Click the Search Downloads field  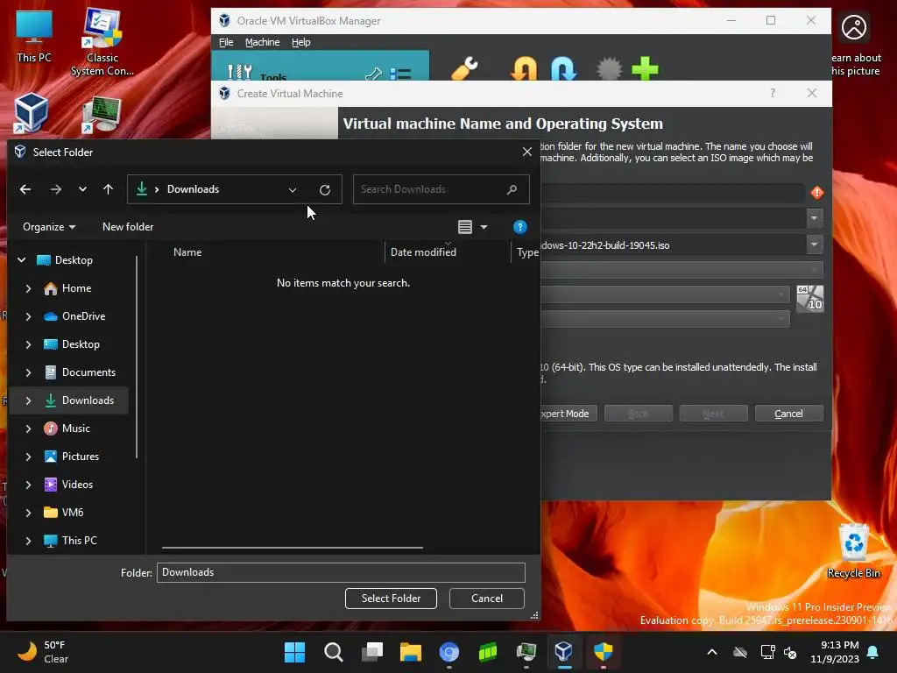(441, 189)
